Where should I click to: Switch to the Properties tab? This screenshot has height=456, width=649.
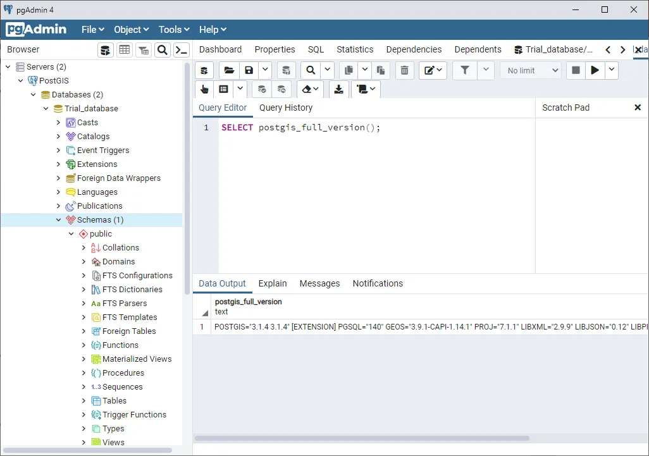coord(275,50)
